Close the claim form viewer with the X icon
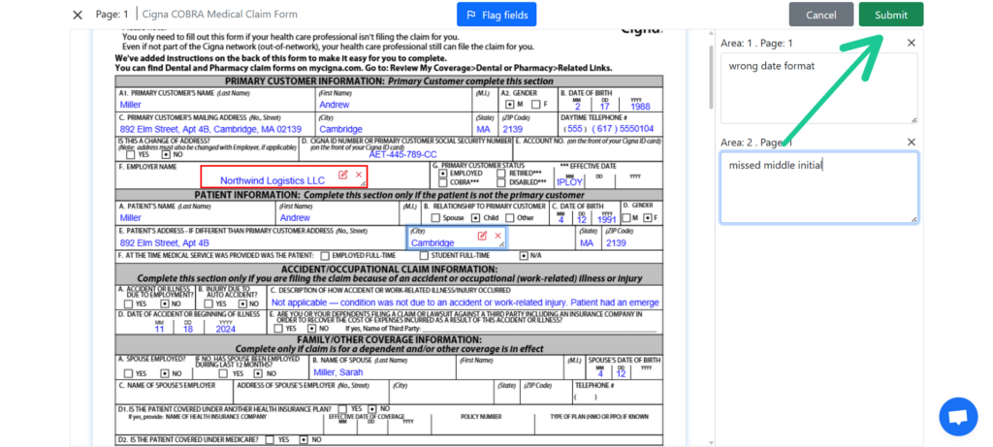 click(78, 15)
